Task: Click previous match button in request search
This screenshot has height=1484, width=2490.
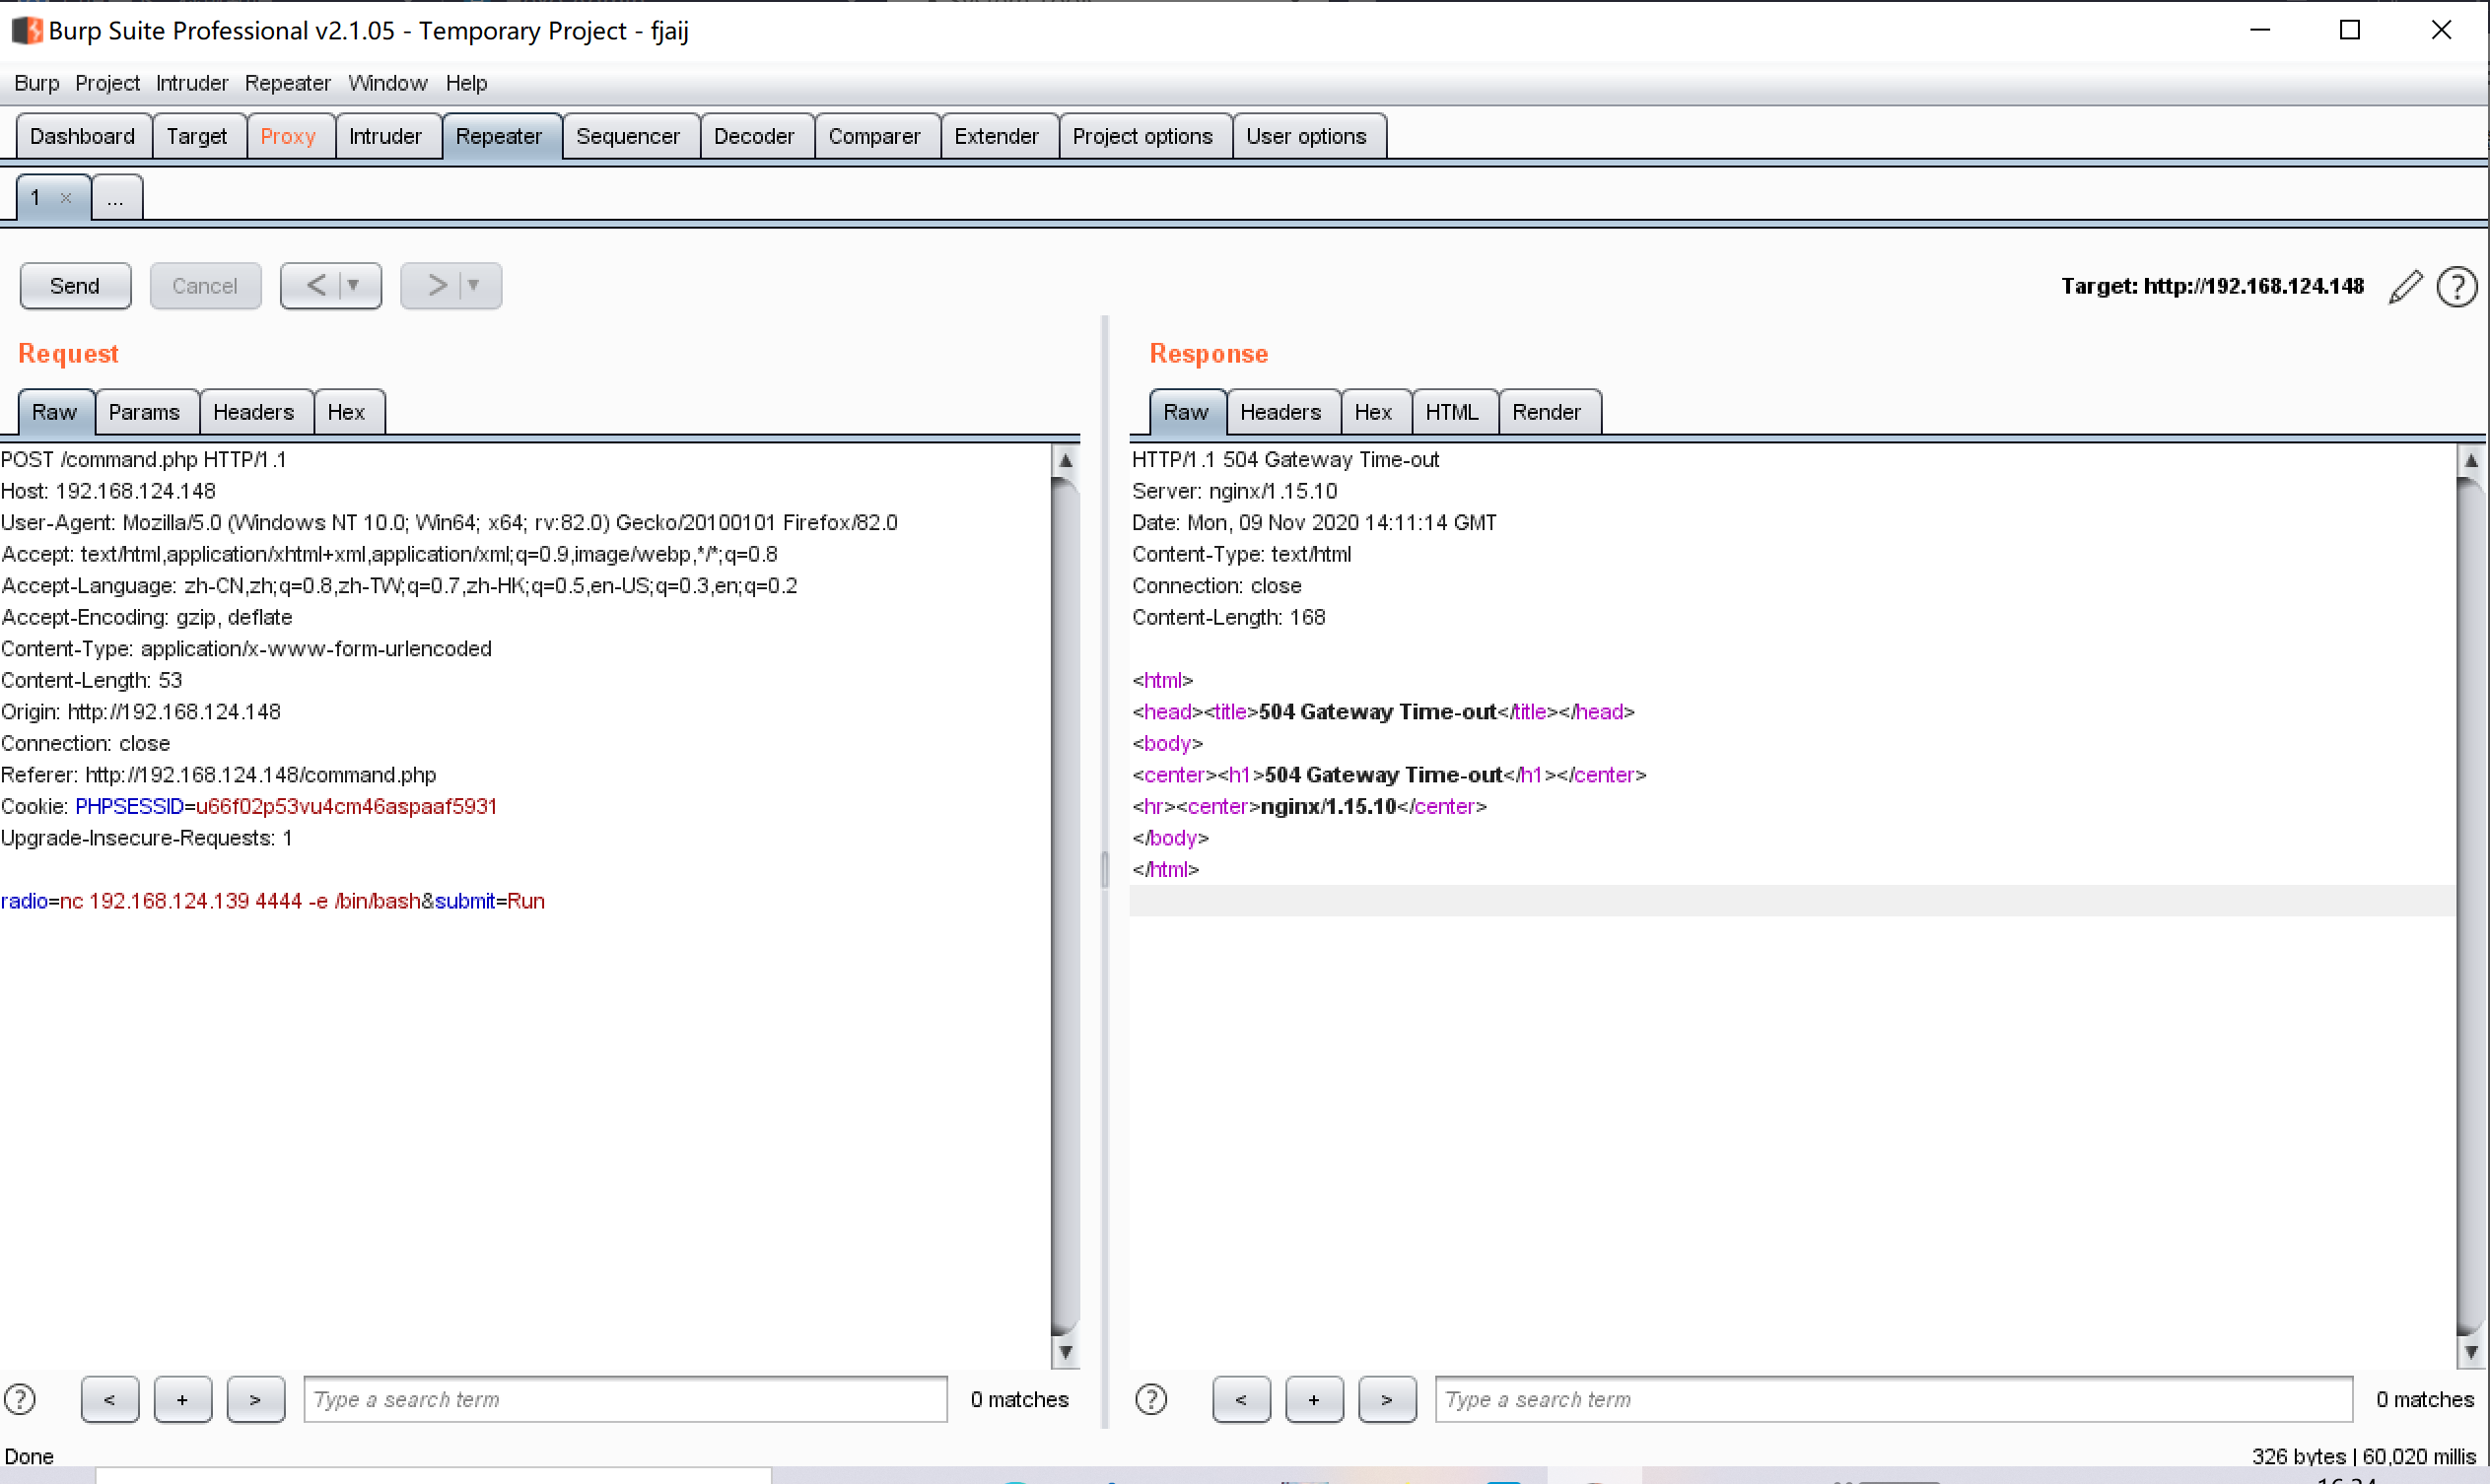Action: point(110,1399)
